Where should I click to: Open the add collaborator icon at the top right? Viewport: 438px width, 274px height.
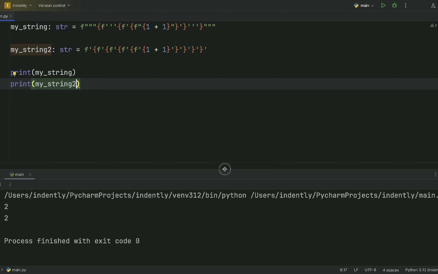click(433, 6)
